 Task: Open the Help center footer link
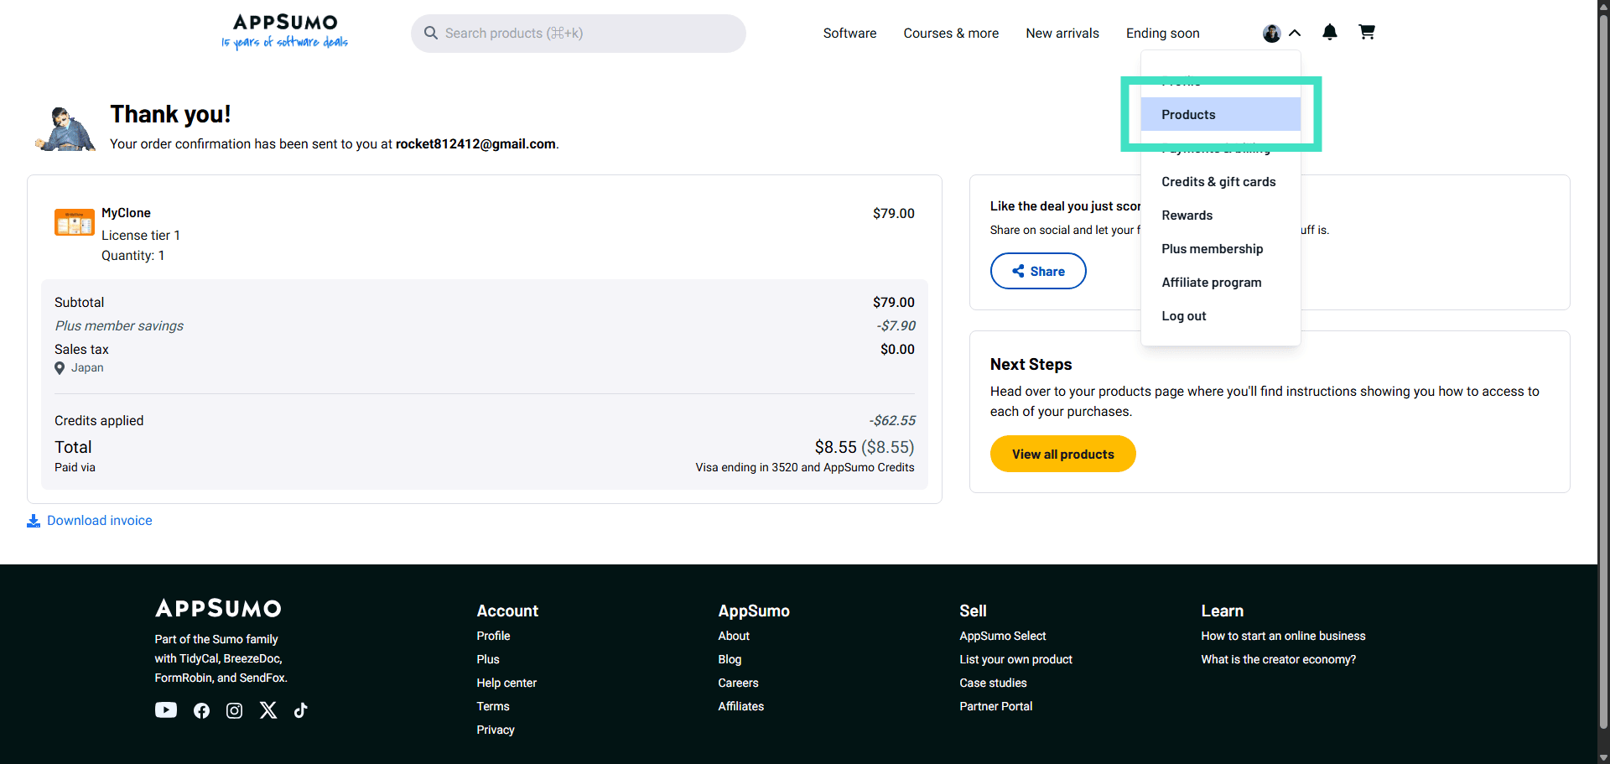point(506,683)
